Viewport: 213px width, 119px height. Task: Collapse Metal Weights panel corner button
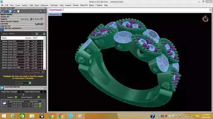point(45,29)
